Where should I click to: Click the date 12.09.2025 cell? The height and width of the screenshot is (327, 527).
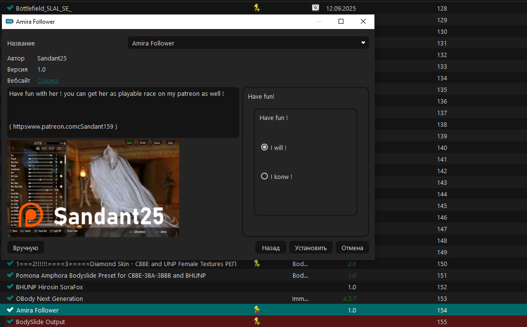click(x=341, y=8)
